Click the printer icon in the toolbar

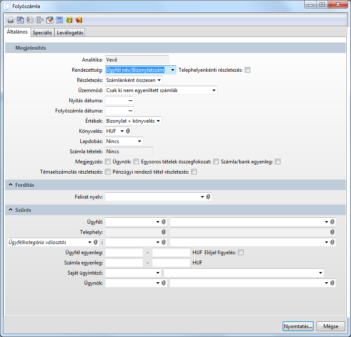pyautogui.click(x=11, y=20)
